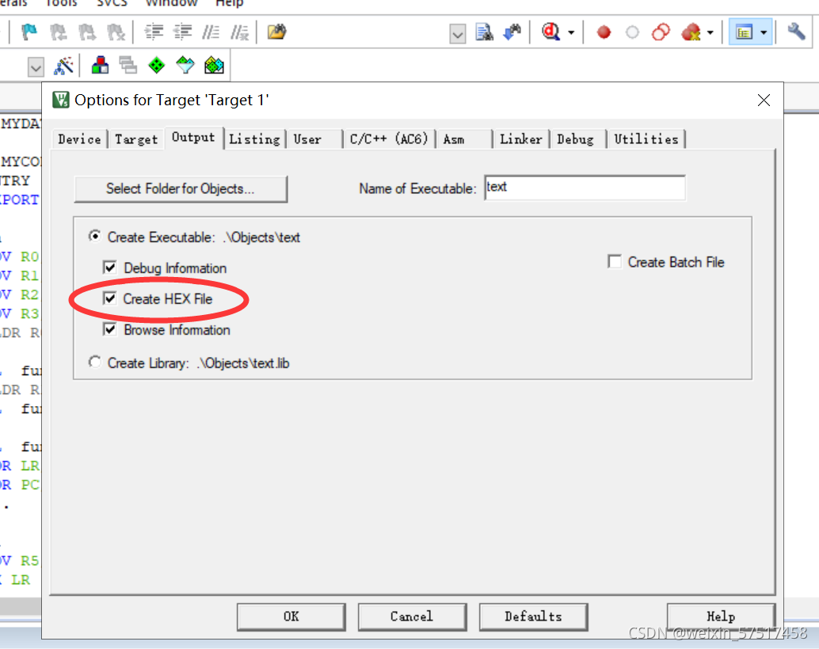Open Manage Run-Time Environment green diamond
The image size is (819, 649).
click(157, 66)
